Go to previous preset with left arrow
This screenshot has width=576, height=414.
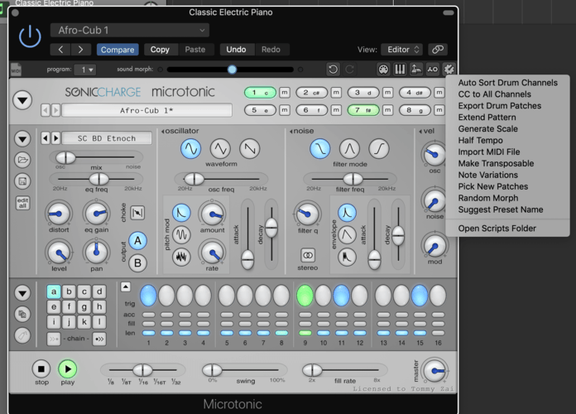pos(61,50)
